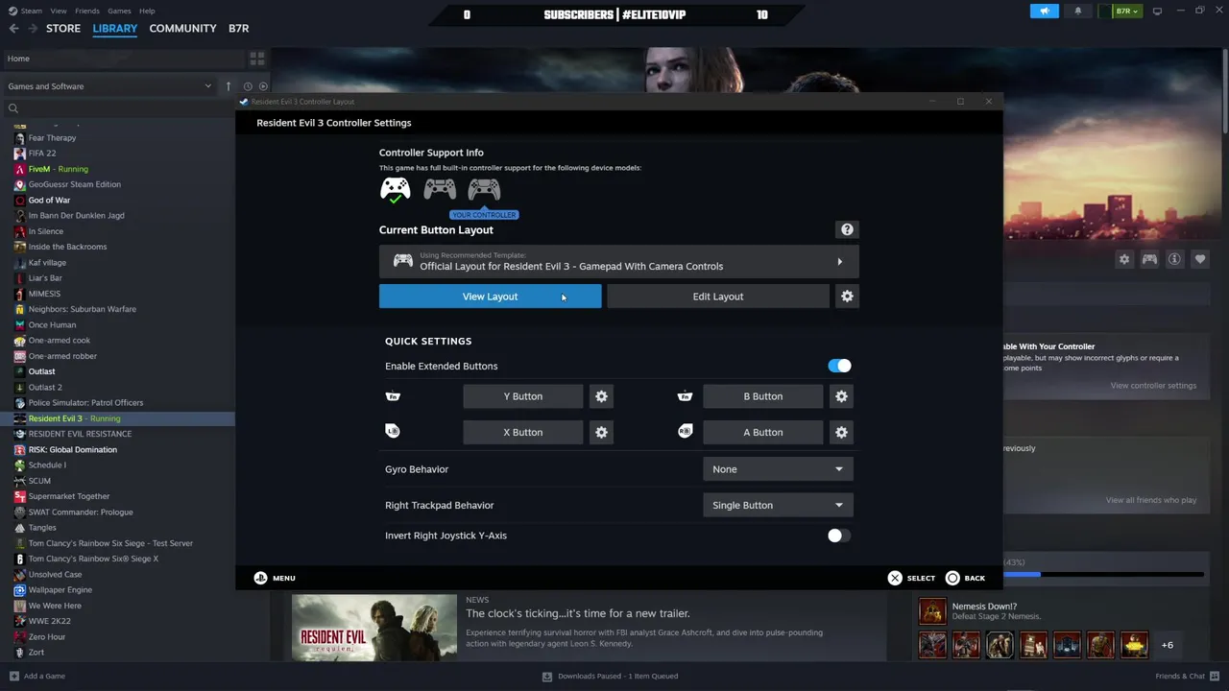Open Downloads Paused status
Image resolution: width=1229 pixels, height=691 pixels.
[x=610, y=676]
